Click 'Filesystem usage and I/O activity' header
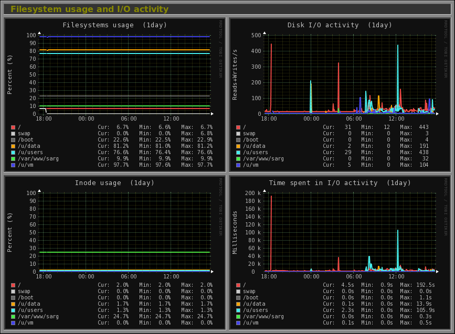Screen dimensions: 455x334 point(89,9)
